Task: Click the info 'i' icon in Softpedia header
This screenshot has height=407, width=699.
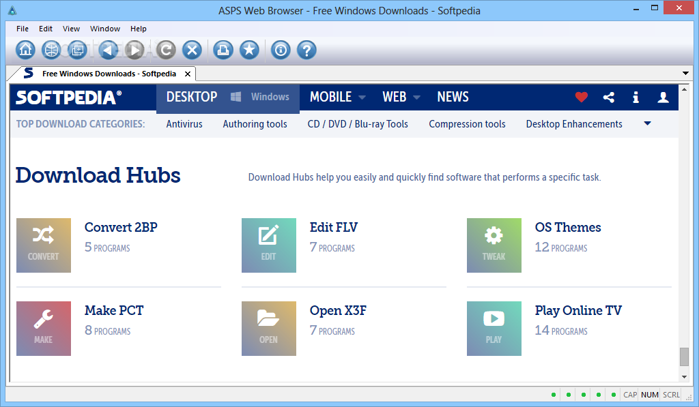Action: tap(636, 97)
